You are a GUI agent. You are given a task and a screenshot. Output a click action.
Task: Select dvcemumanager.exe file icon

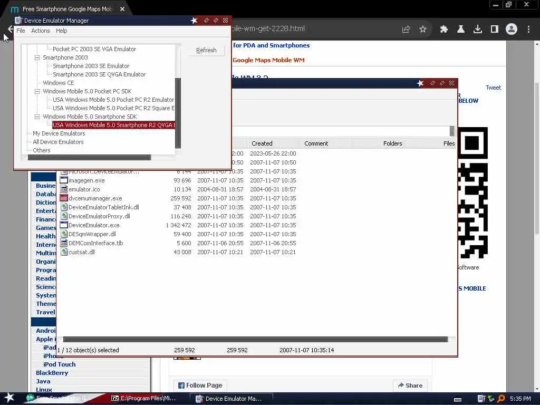click(64, 198)
